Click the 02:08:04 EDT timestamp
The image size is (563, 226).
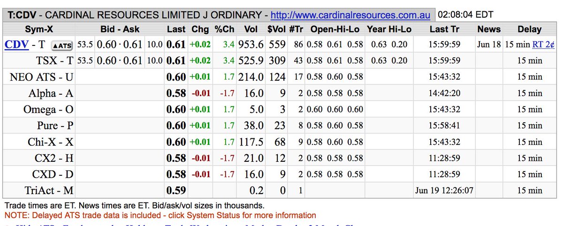pyautogui.click(x=465, y=15)
